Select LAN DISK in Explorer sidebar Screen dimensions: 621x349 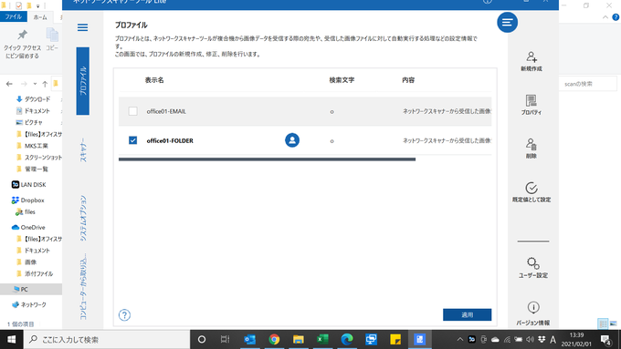[28, 185]
